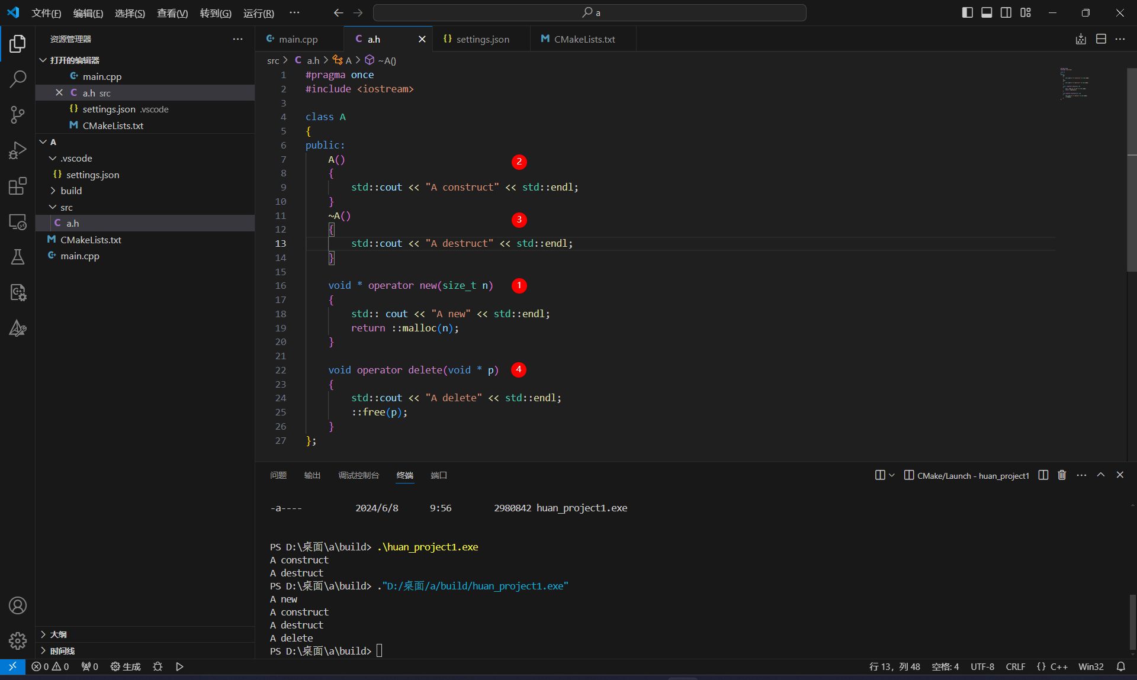Collapse the src folder in Explorer
The height and width of the screenshot is (680, 1137).
pyautogui.click(x=66, y=207)
